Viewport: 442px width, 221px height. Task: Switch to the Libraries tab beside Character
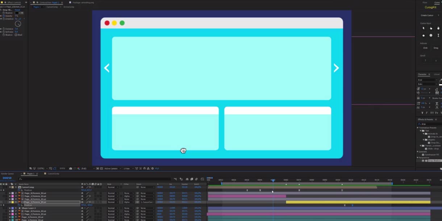click(x=437, y=74)
